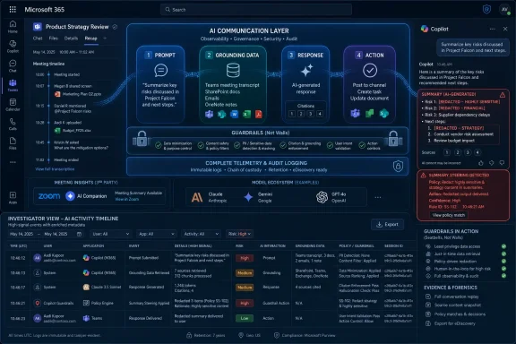The image size is (516, 344).
Task: Open citation 4 in the Response card
Action: (x=320, y=114)
